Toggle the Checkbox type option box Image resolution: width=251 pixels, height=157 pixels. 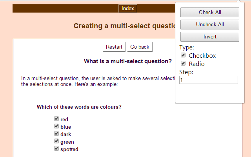183,55
